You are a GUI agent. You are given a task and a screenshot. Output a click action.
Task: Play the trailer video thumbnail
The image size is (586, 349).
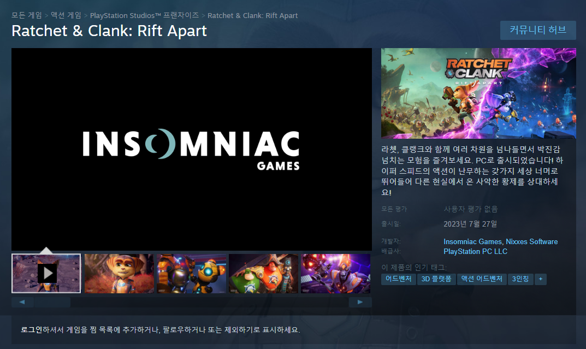pos(46,273)
